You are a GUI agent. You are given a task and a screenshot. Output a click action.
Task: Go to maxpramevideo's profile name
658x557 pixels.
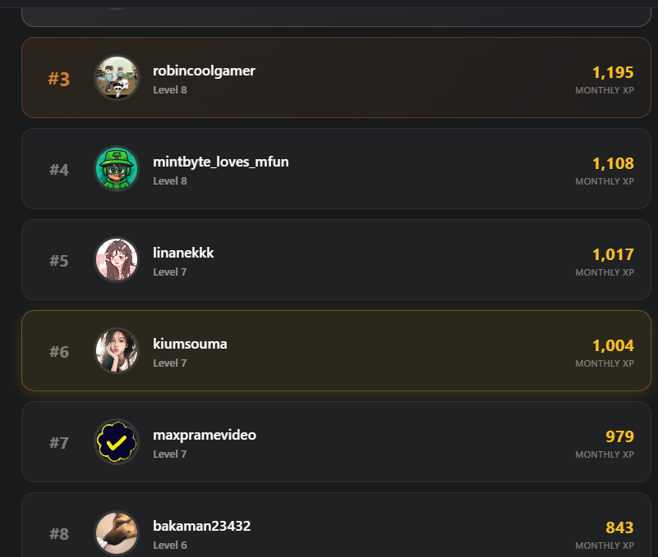pyautogui.click(x=205, y=435)
